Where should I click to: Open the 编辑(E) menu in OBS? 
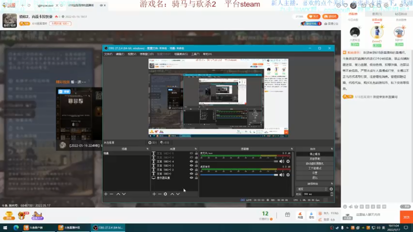[120, 54]
